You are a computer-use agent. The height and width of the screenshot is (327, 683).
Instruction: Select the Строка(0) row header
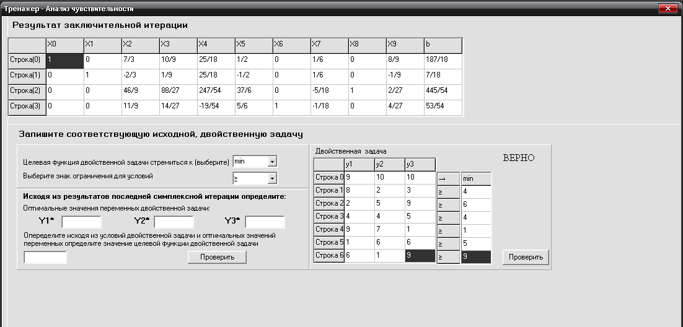[27, 61]
